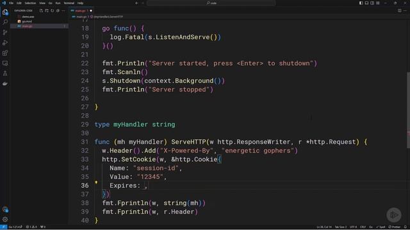This screenshot has width=410, height=230.
Task: Collapse all folders in Explorer
Action: point(58,11)
